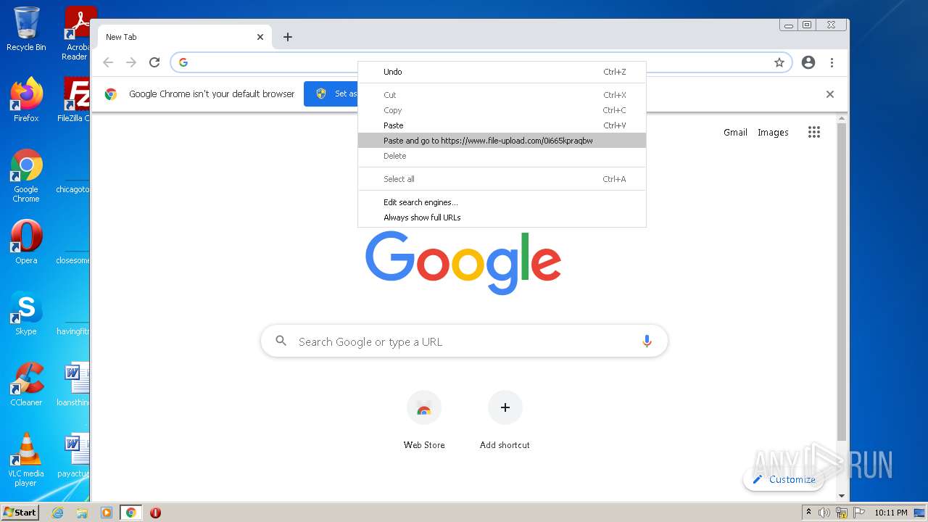Image resolution: width=928 pixels, height=522 pixels.
Task: Open Internet Explorer from the taskbar
Action: 58,513
